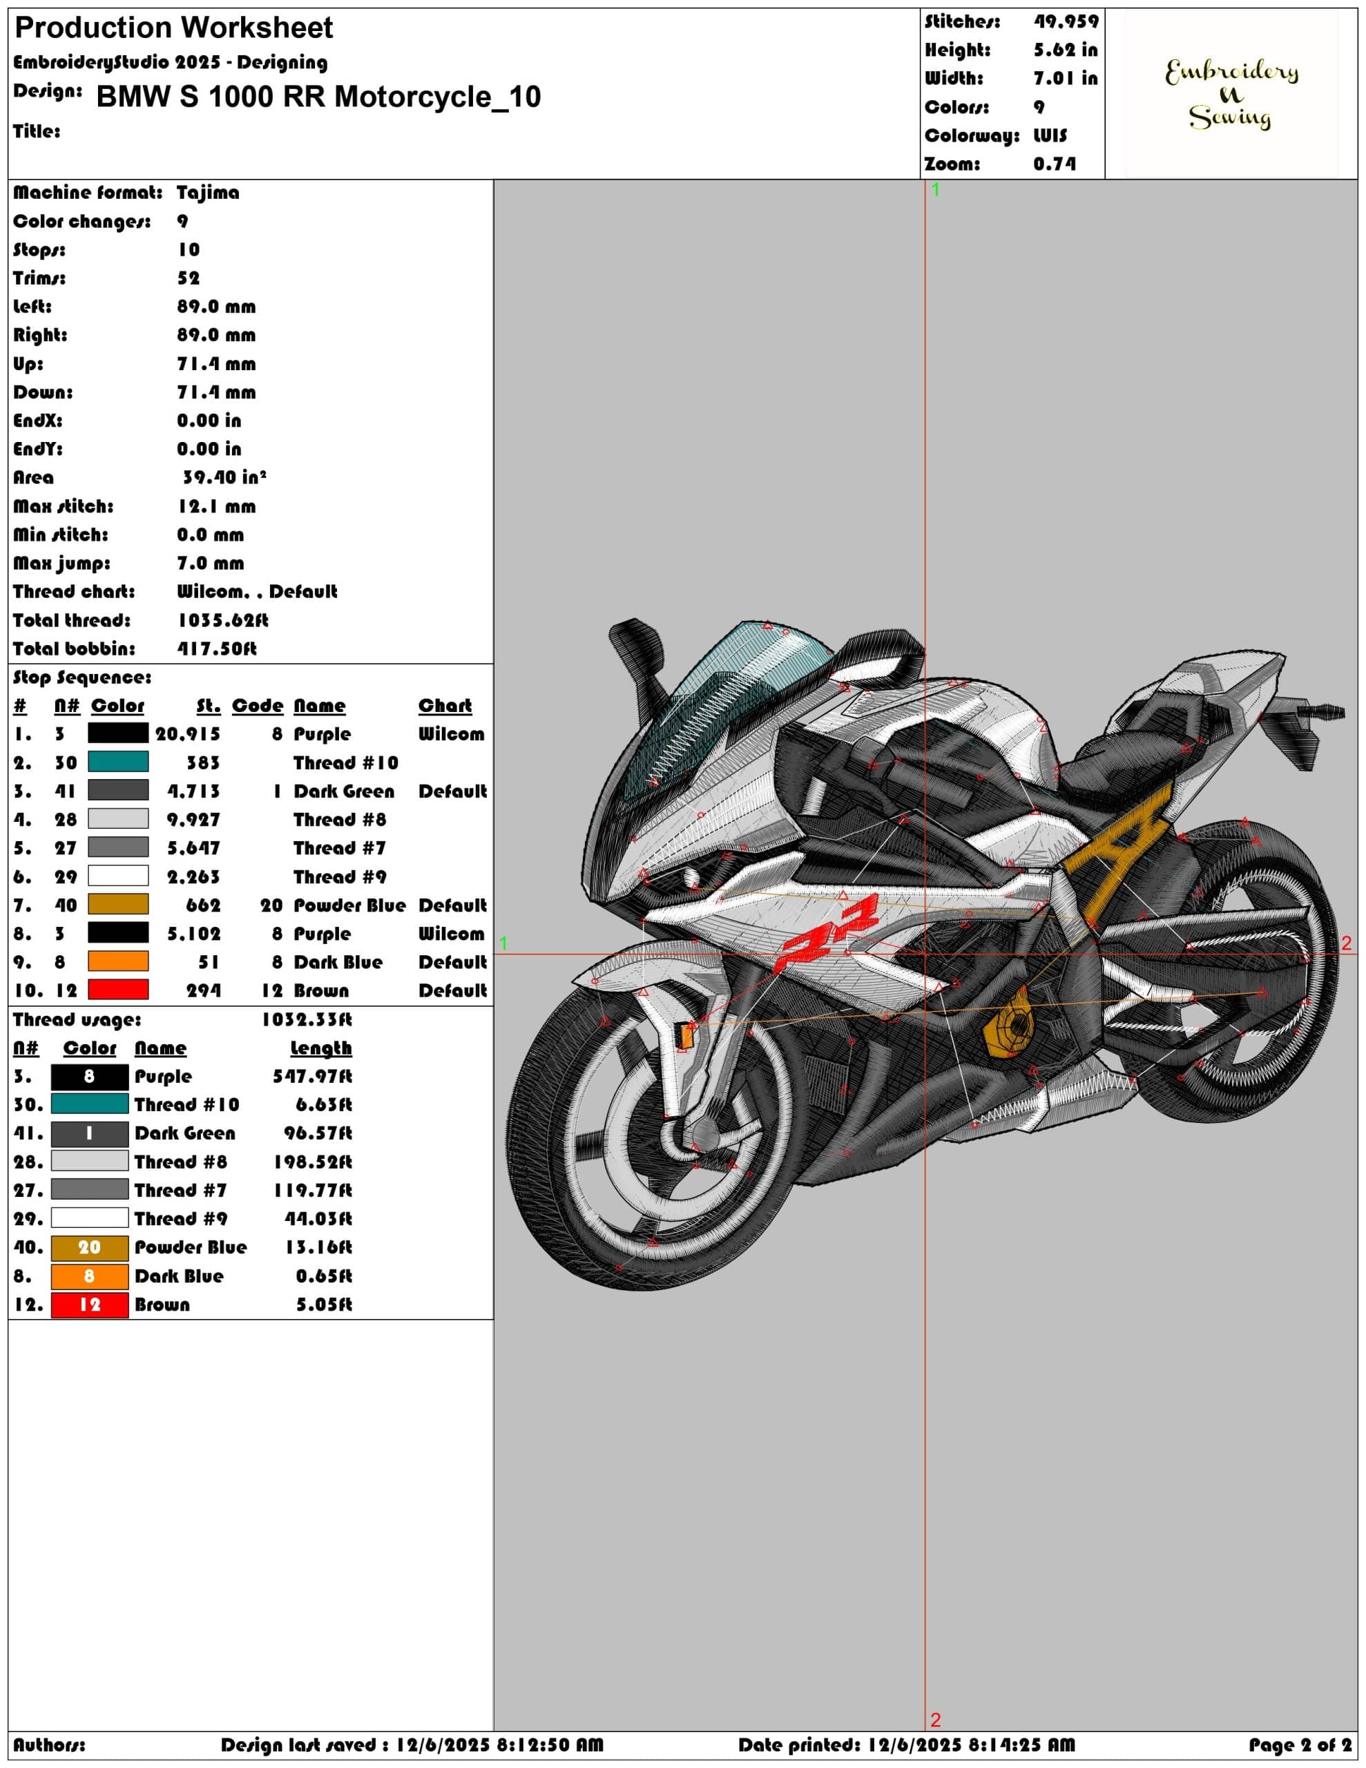Image resolution: width=1366 pixels, height=1768 pixels.
Task: Click stop sequence row 1 black swatch
Action: 118,733
